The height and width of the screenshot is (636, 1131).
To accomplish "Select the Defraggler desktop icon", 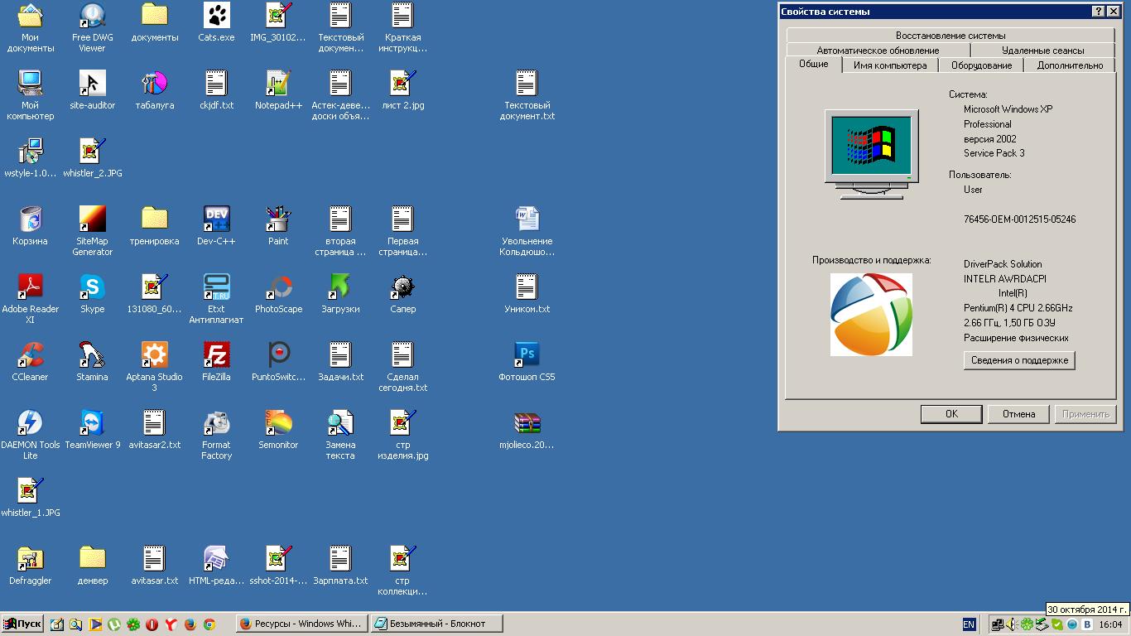I will point(31,566).
